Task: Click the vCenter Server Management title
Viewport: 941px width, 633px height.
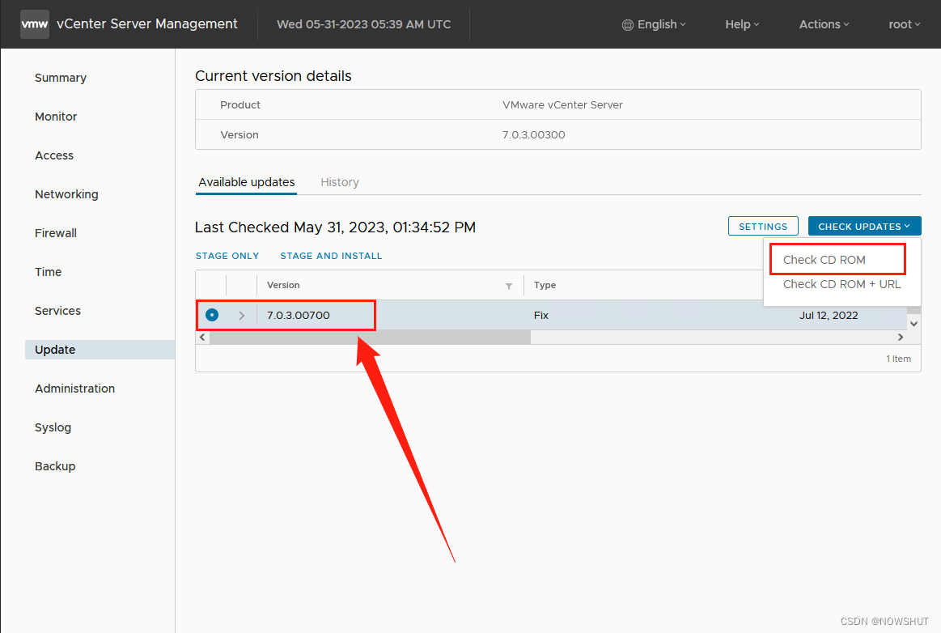Action: point(147,23)
